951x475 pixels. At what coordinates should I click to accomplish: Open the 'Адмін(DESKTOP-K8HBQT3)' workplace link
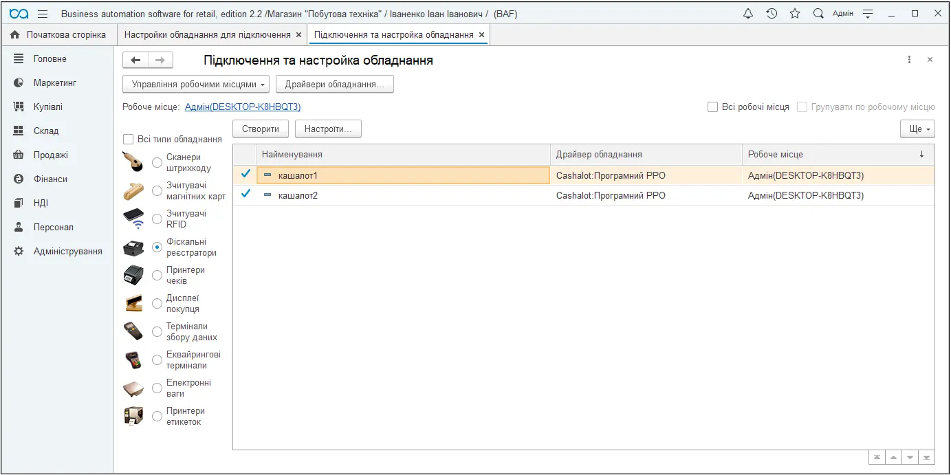243,107
